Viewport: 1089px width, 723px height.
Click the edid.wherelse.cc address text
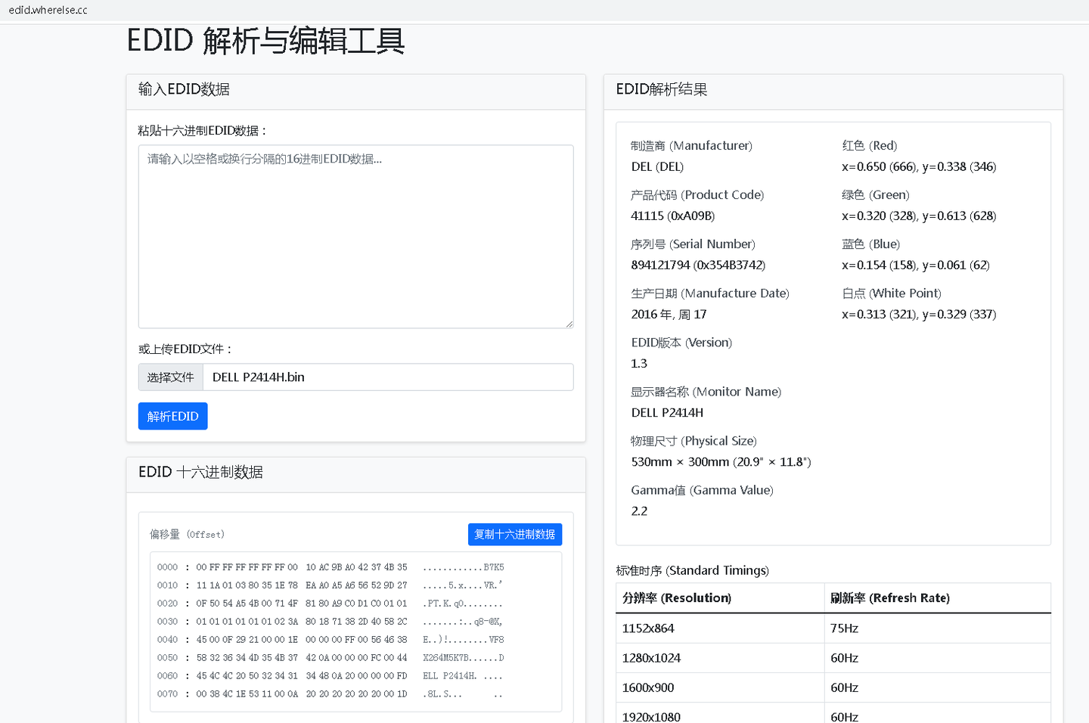(48, 10)
